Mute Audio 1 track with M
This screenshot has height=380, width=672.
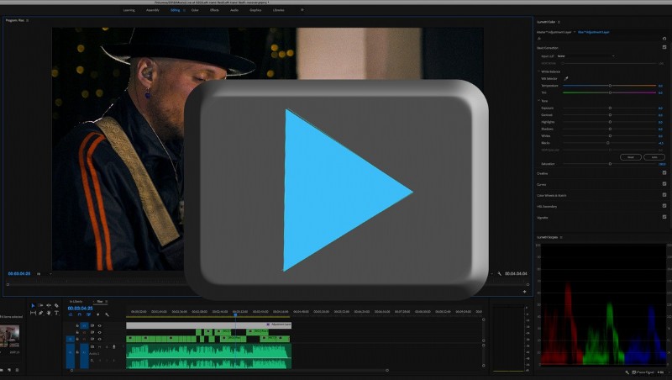click(x=99, y=346)
